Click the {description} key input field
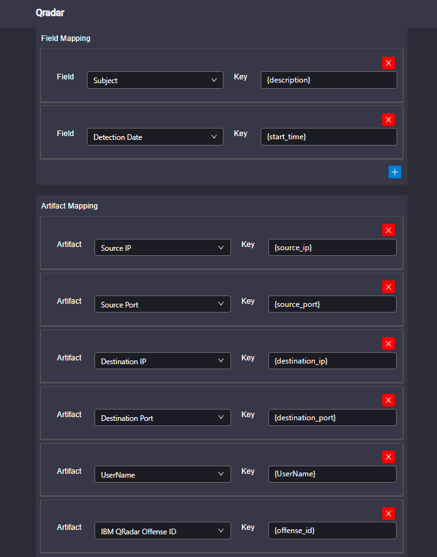 pos(329,80)
